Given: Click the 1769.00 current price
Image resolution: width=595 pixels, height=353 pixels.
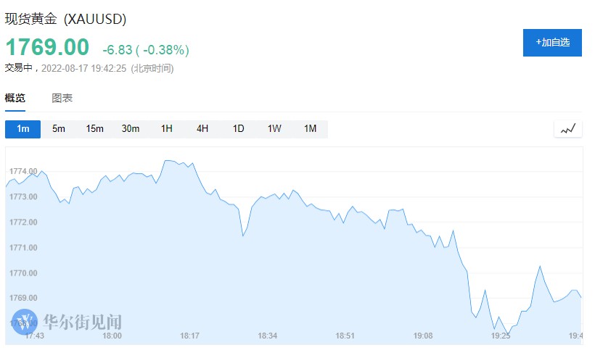Looking at the screenshot, I should tap(47, 48).
